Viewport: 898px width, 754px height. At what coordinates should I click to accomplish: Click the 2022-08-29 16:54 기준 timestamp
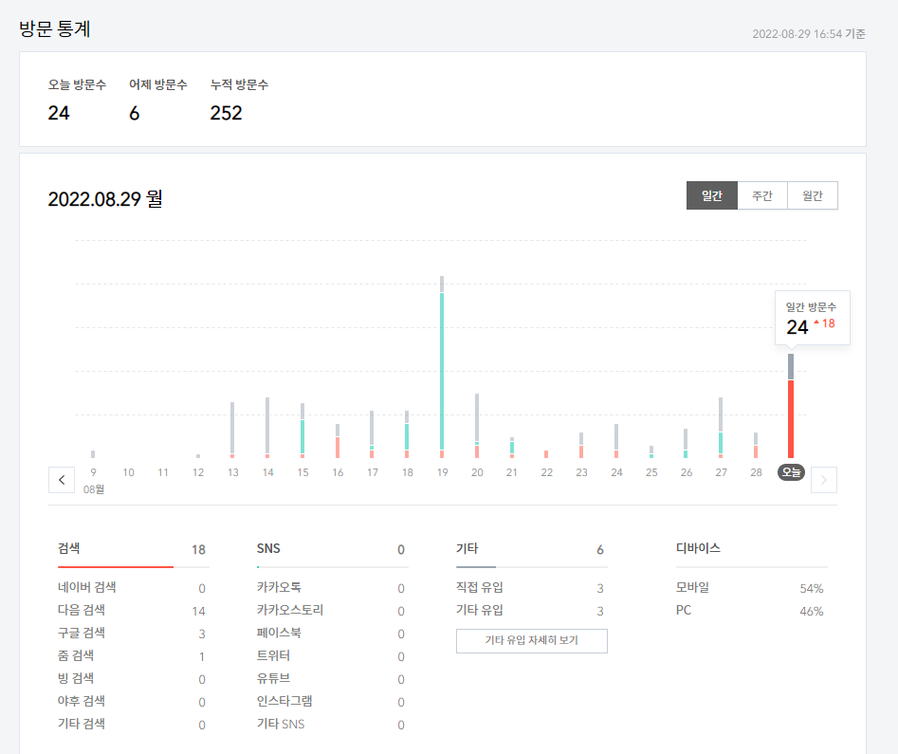[x=809, y=34]
